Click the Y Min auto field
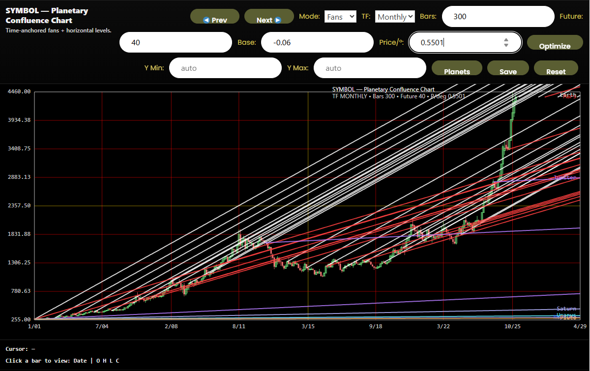The image size is (590, 371). click(x=225, y=68)
